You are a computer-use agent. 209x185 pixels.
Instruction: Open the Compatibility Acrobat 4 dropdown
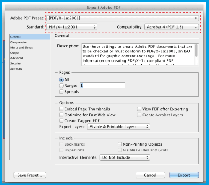(171, 27)
